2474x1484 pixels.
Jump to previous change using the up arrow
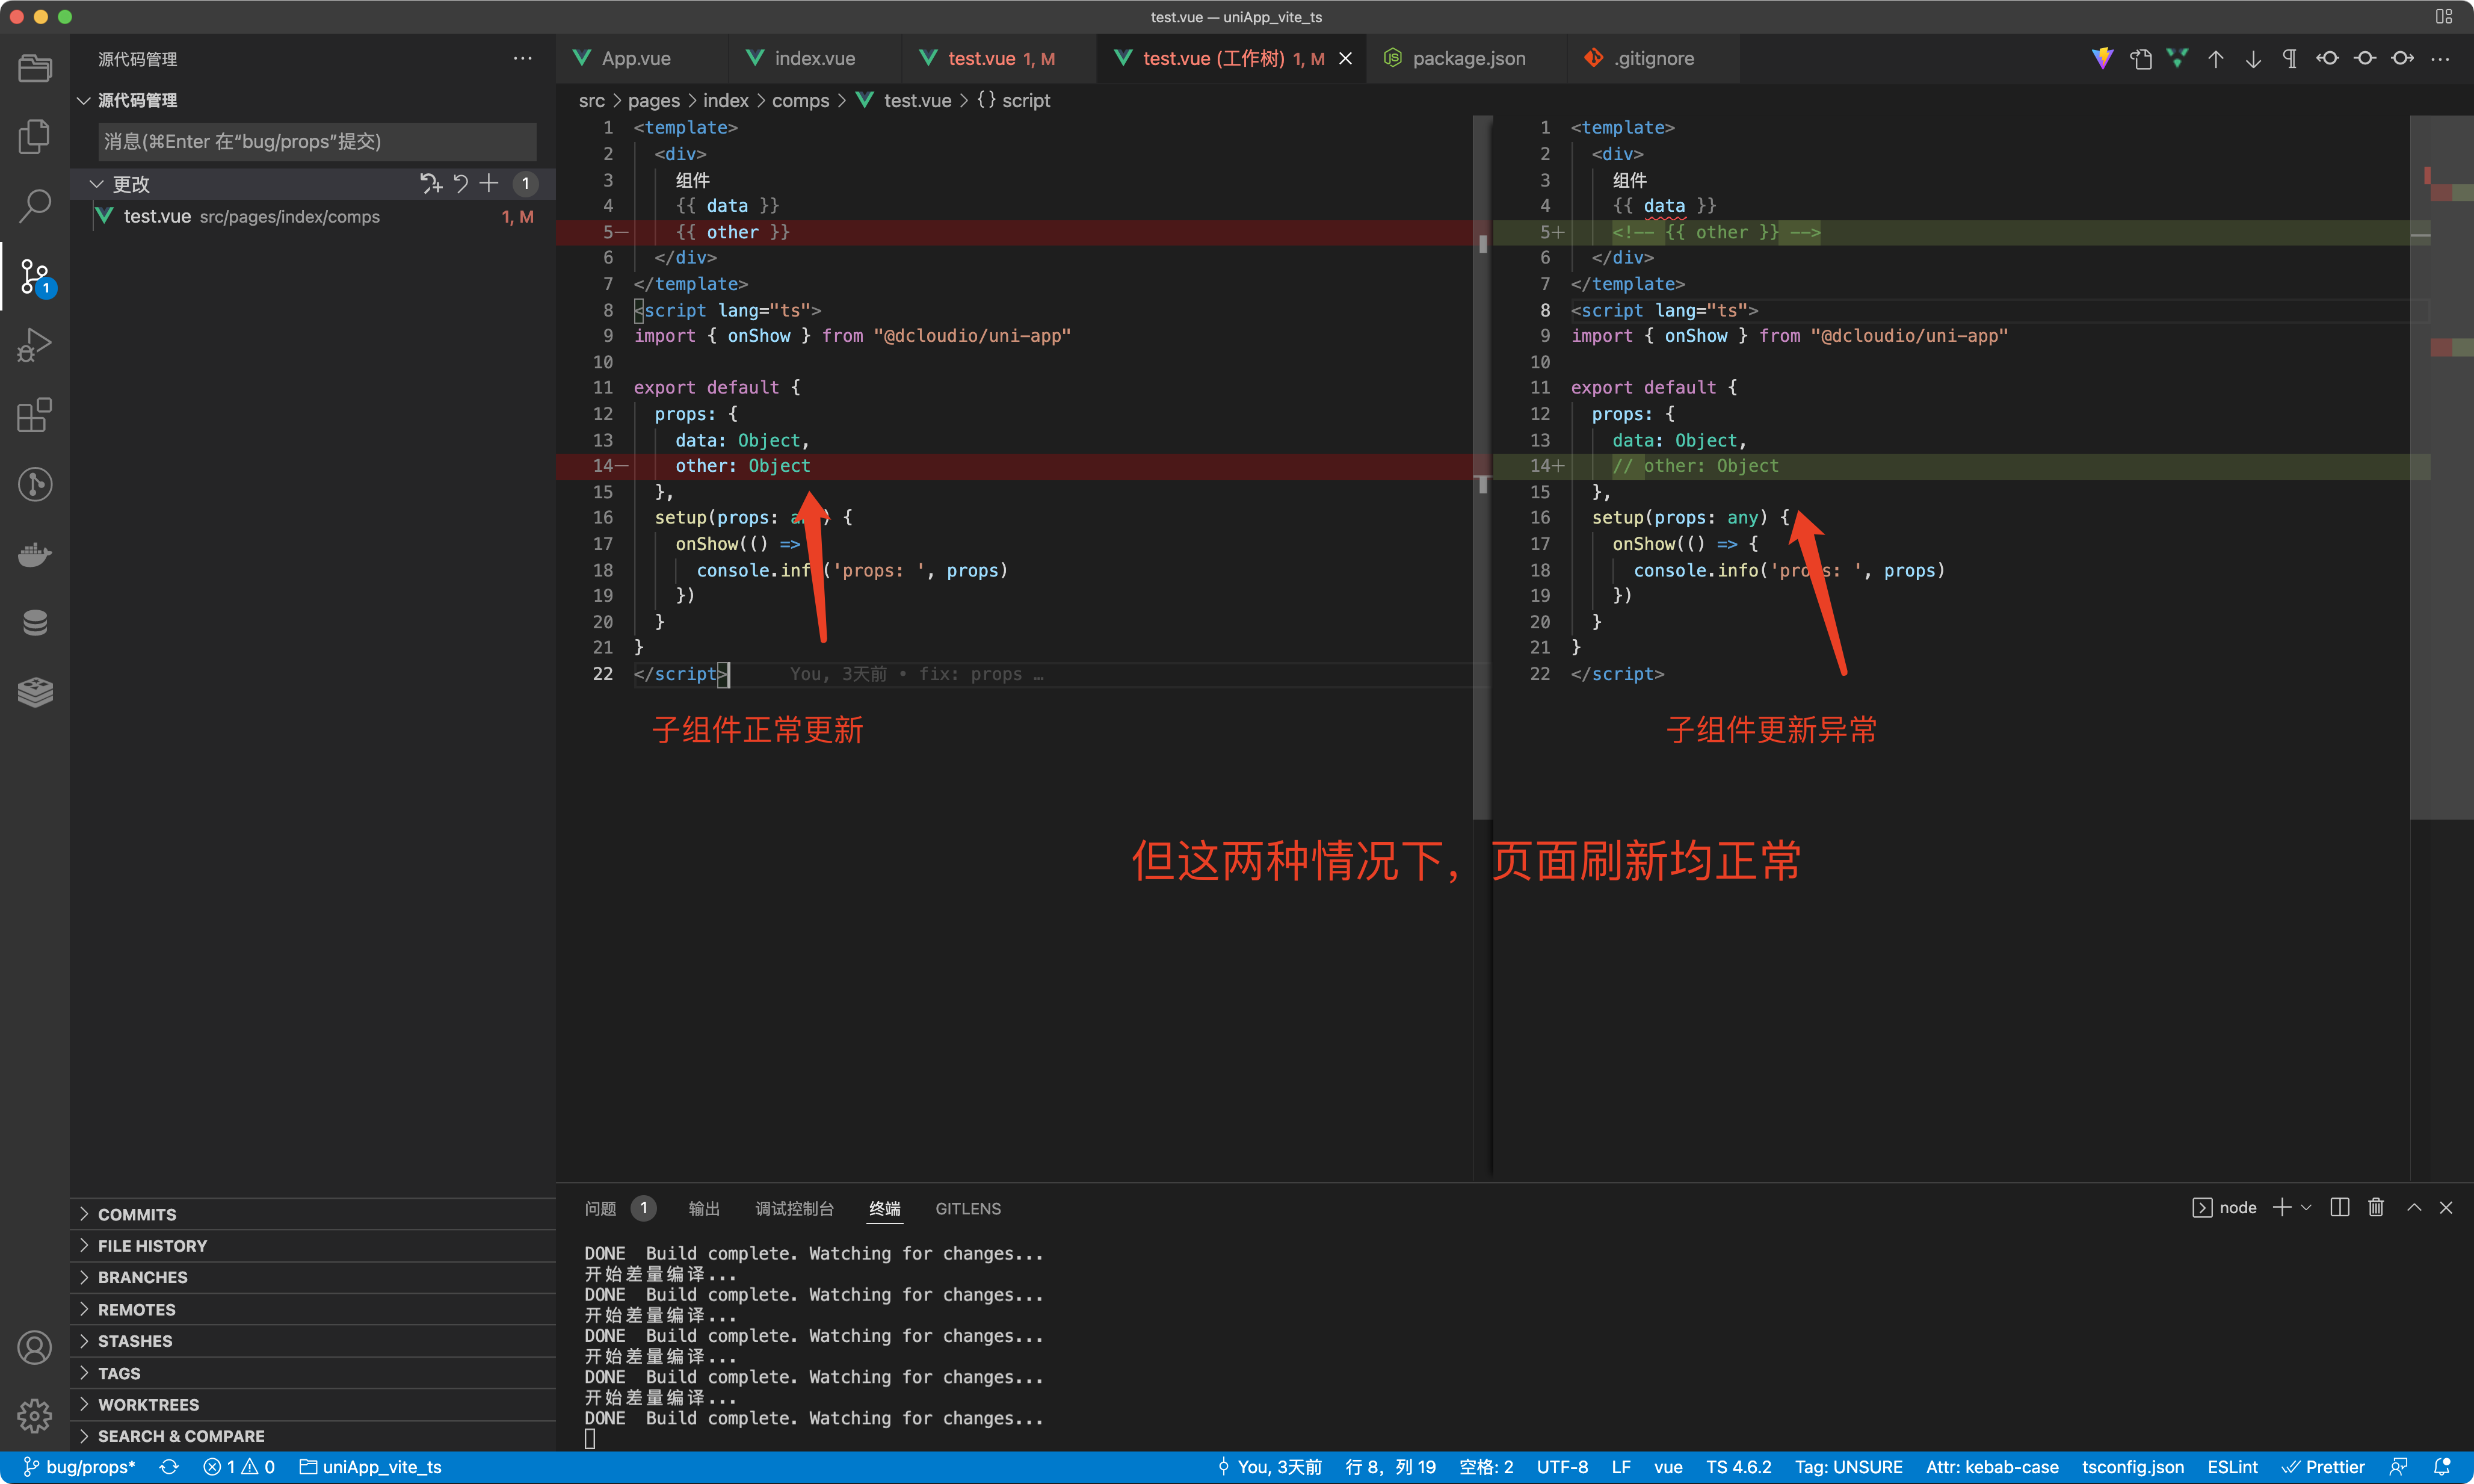click(x=2215, y=58)
